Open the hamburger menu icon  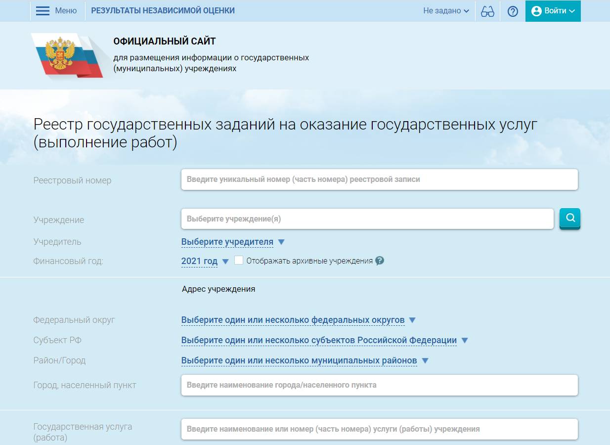[x=43, y=11]
